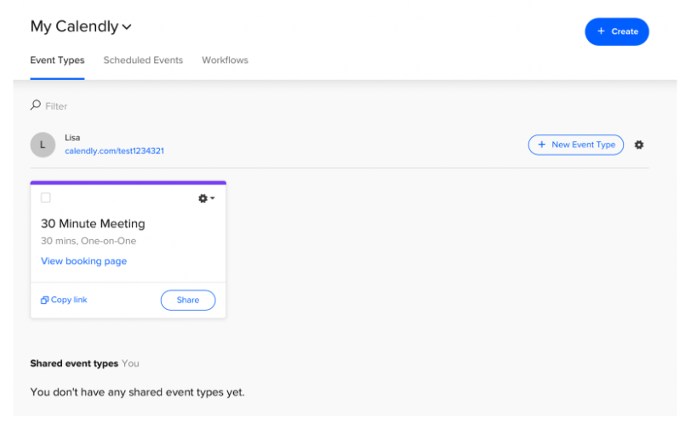Click the Copy link text

pos(69,300)
